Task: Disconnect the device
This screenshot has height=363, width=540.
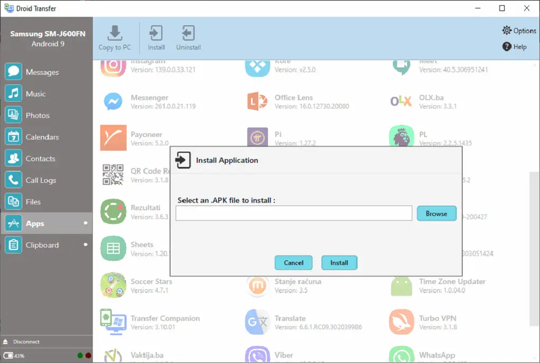Action: coord(26,341)
